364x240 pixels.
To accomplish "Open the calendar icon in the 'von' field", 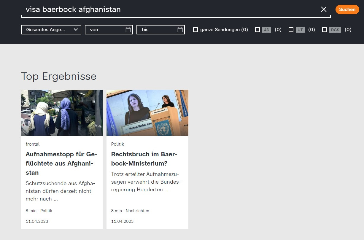I will tap(128, 30).
